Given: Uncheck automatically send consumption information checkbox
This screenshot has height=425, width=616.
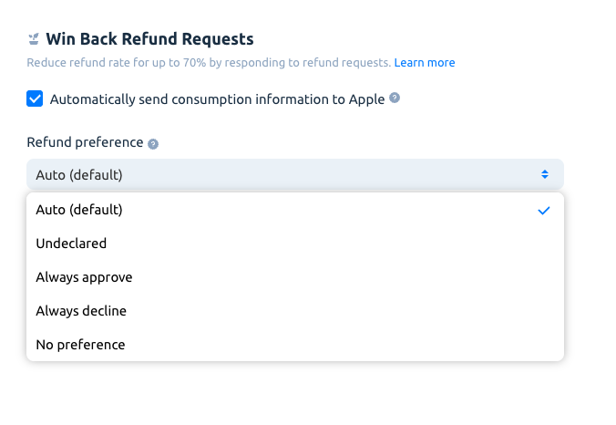Looking at the screenshot, I should 35,98.
